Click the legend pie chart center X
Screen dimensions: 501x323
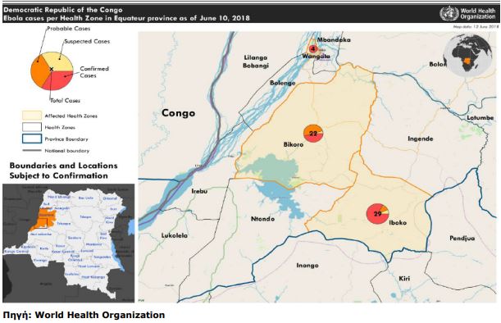click(51, 69)
